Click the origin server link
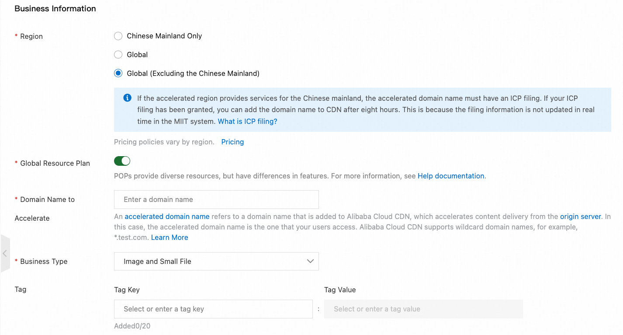Viewport: 623px width, 335px height. pos(581,217)
